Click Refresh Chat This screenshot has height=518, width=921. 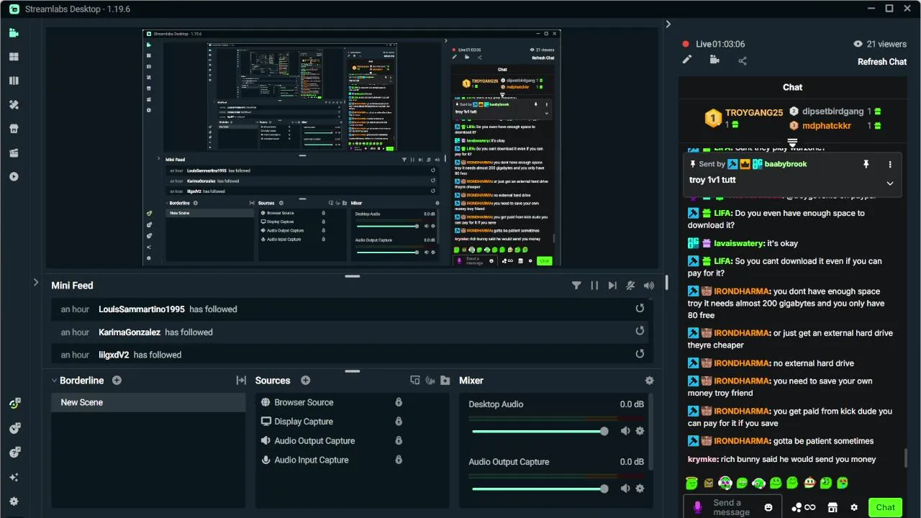(882, 62)
